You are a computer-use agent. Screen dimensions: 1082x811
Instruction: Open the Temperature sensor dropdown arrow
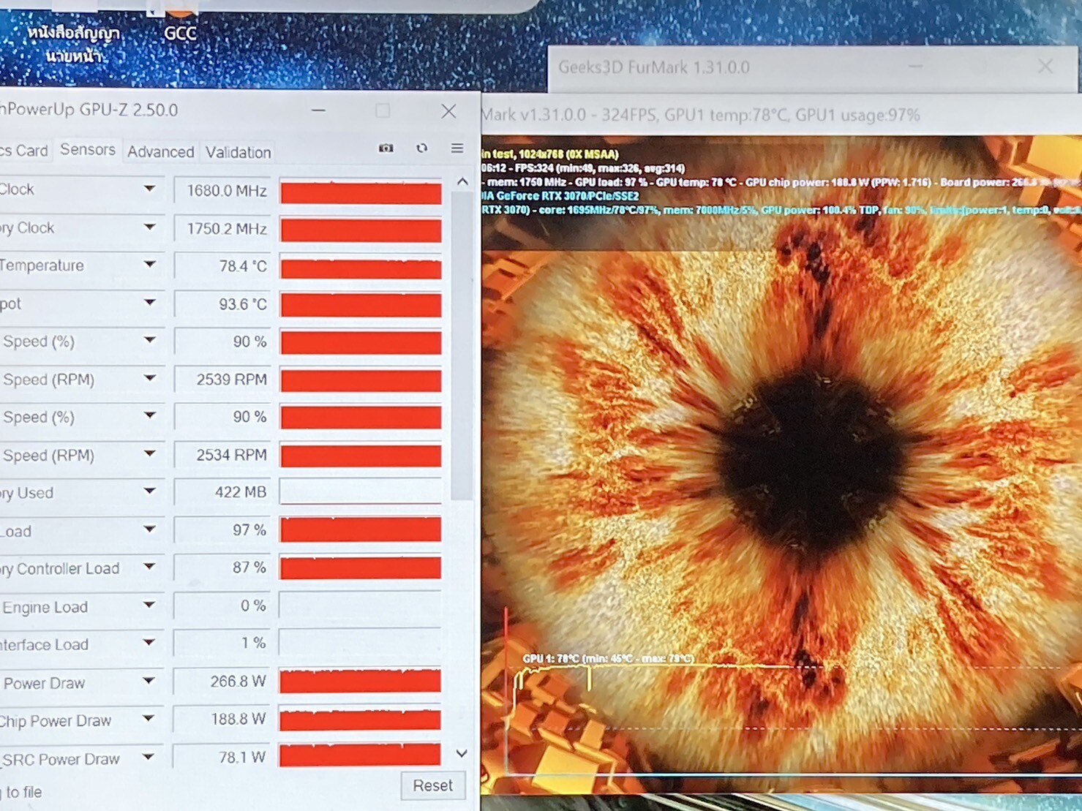149,265
